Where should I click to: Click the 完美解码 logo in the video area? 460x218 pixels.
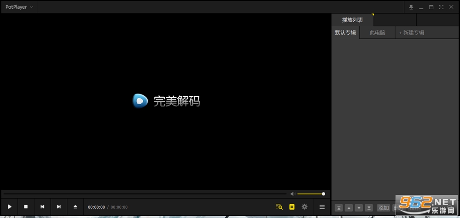coord(166,101)
